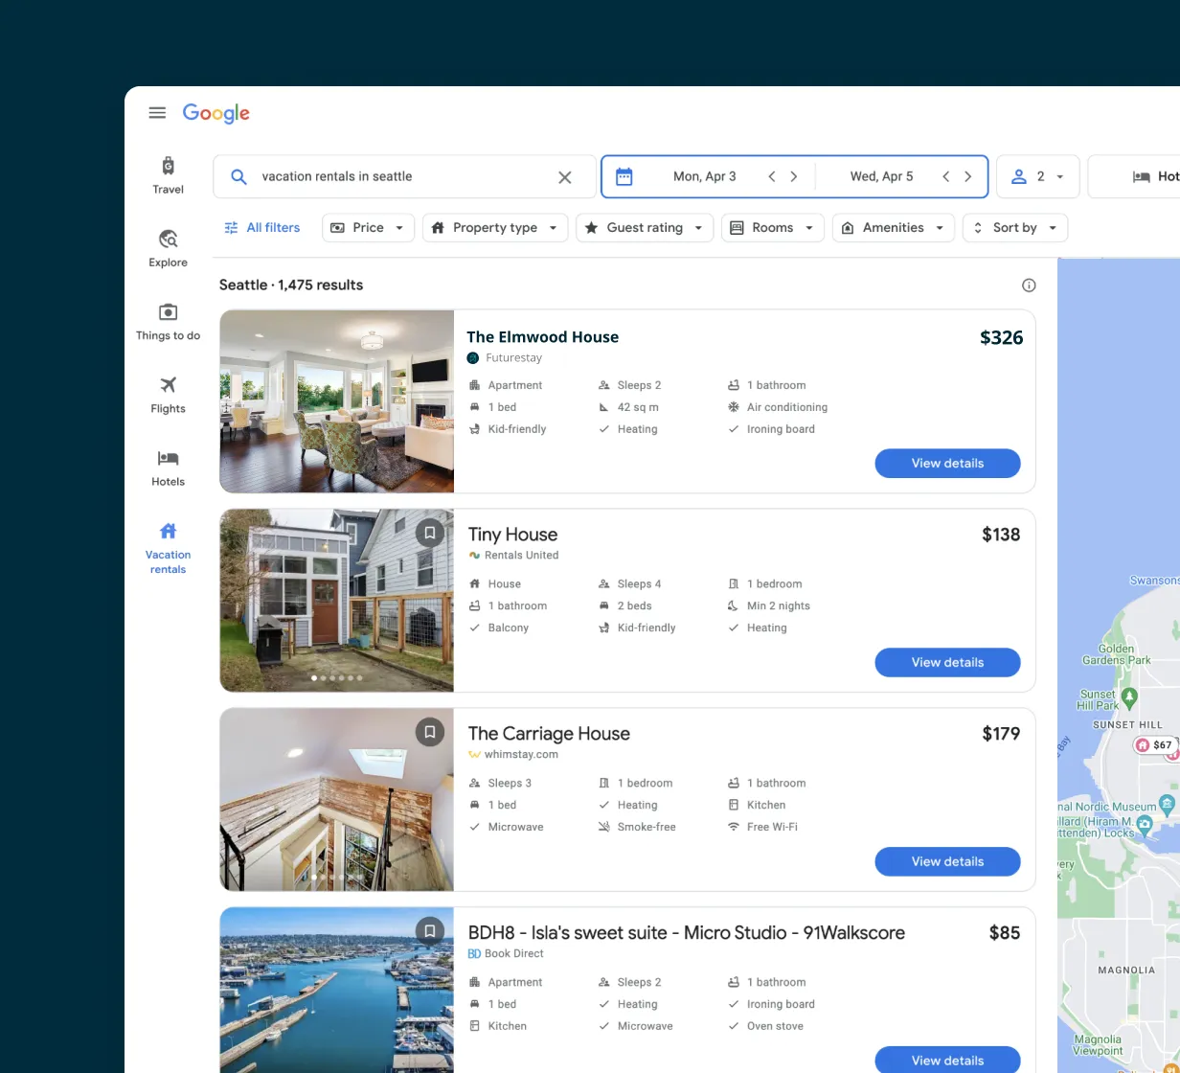Viewport: 1180px width, 1073px height.
Task: Click the Rentals United provider label
Action: 513,556
